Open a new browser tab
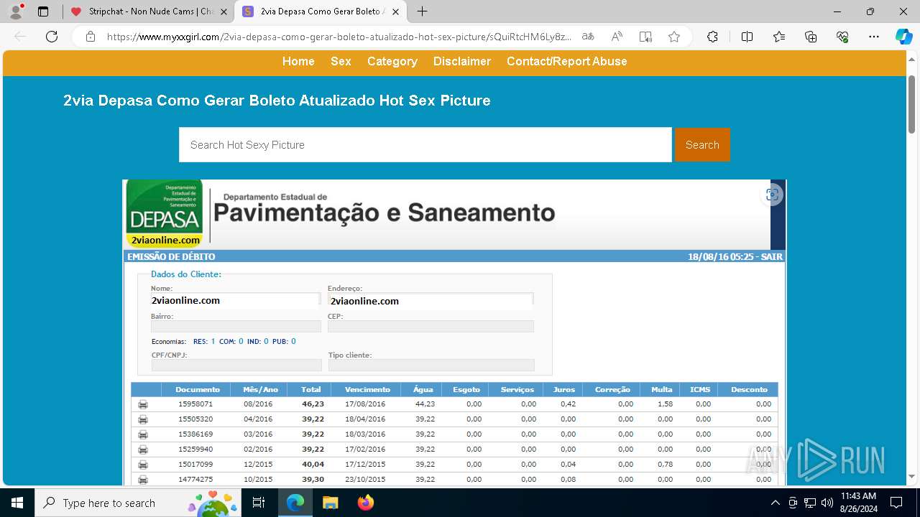Image resolution: width=920 pixels, height=517 pixels. [x=423, y=11]
